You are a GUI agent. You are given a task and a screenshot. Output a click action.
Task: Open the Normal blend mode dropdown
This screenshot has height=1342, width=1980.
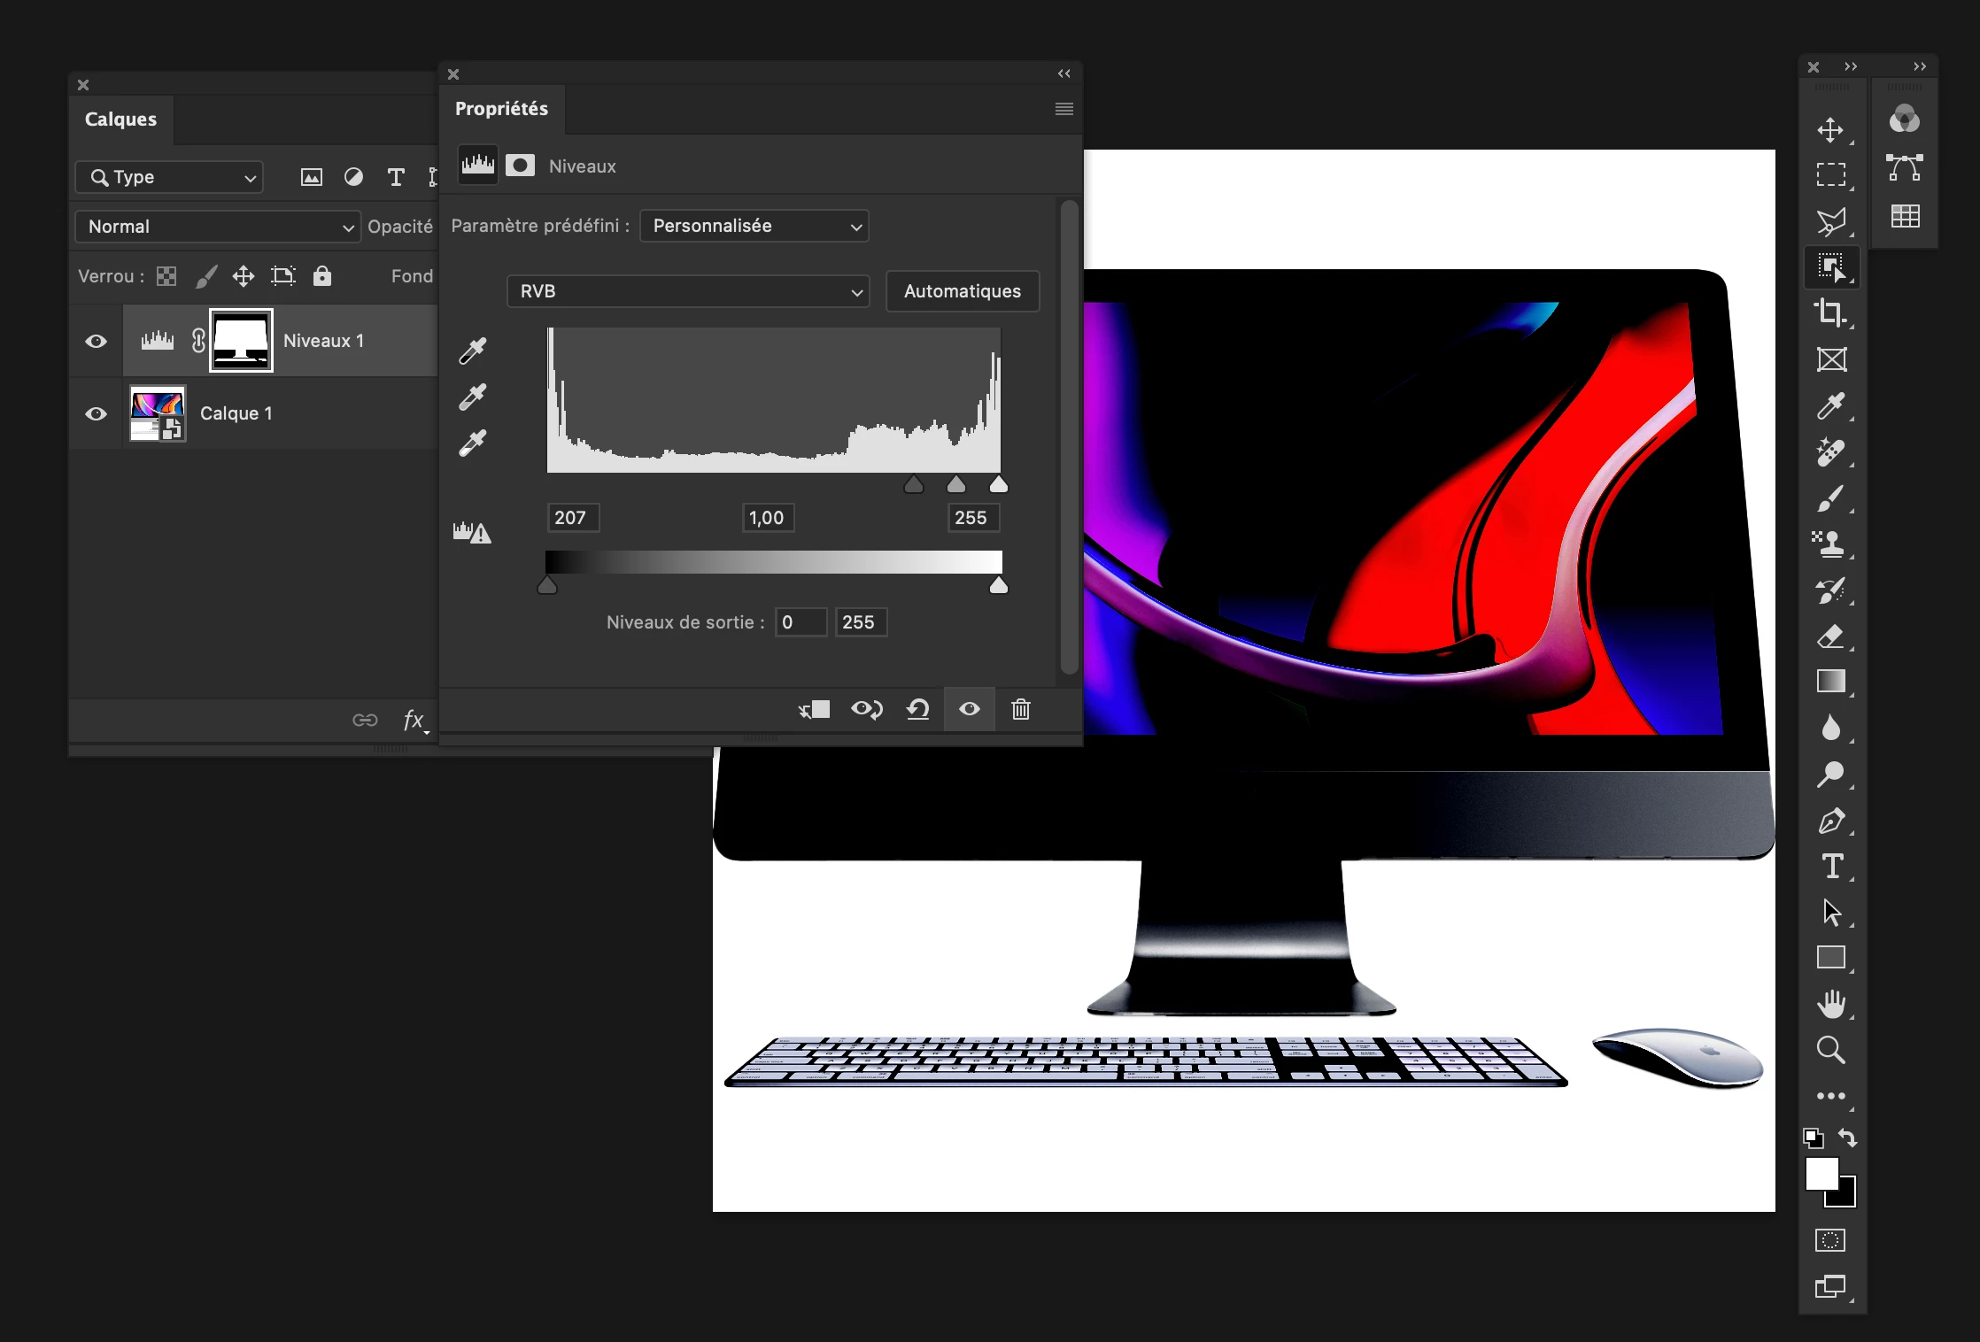pyautogui.click(x=218, y=227)
